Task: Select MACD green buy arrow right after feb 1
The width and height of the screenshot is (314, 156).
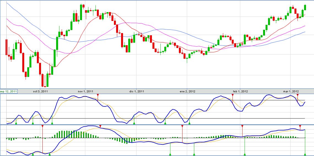Action: tap(245, 154)
